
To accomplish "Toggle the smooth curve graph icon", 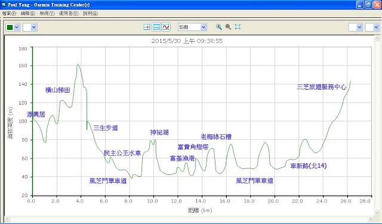I will (x=166, y=27).
